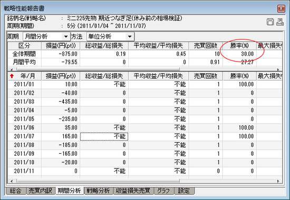The image size is (290, 200).
Task: Click the 165.00 profit cell
Action: click(61, 136)
